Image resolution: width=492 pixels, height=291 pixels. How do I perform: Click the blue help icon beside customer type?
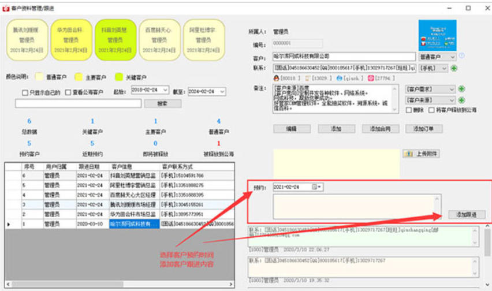[x=461, y=56]
